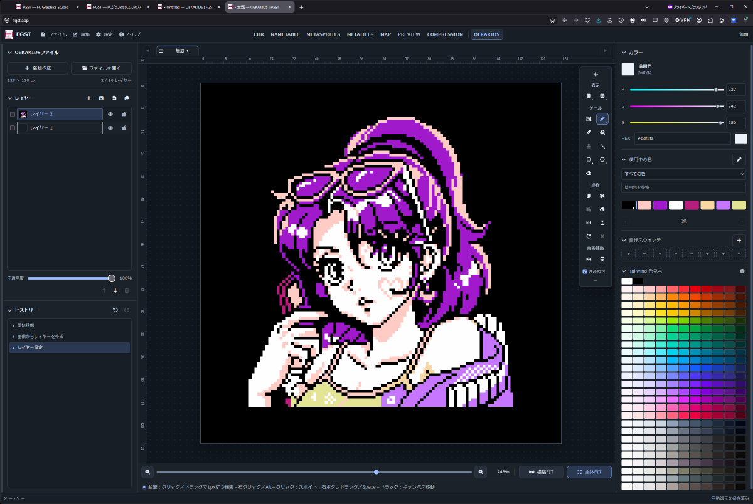
Task: Move the layer down with the arrow icon
Action: [x=115, y=290]
